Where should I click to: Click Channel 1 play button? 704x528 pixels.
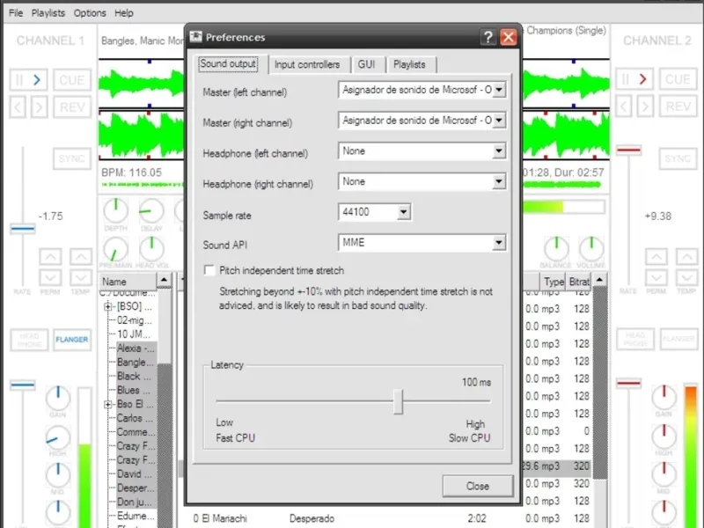pyautogui.click(x=28, y=80)
